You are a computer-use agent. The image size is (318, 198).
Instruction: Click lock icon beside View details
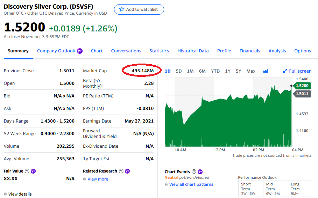(x=5, y=194)
